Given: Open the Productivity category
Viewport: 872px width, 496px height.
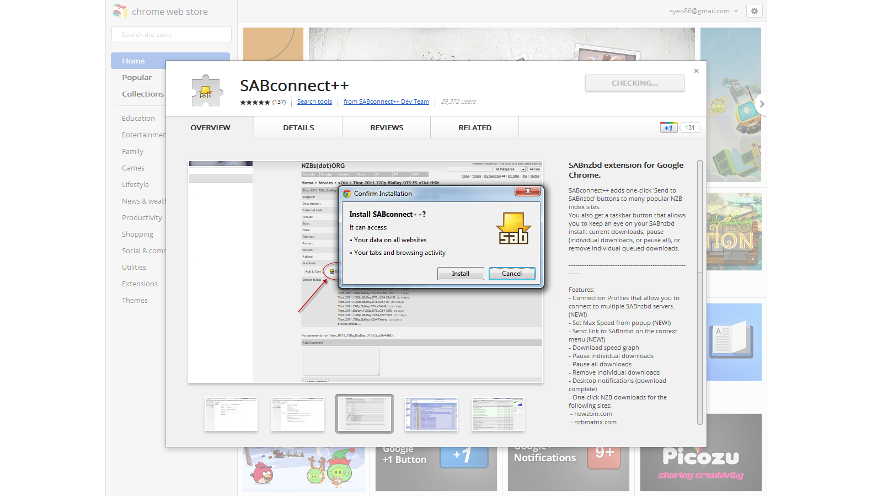Looking at the screenshot, I should point(142,217).
